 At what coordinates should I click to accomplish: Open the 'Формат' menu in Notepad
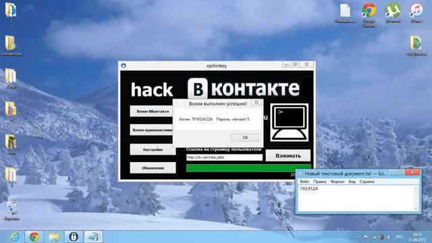pyautogui.click(x=337, y=182)
